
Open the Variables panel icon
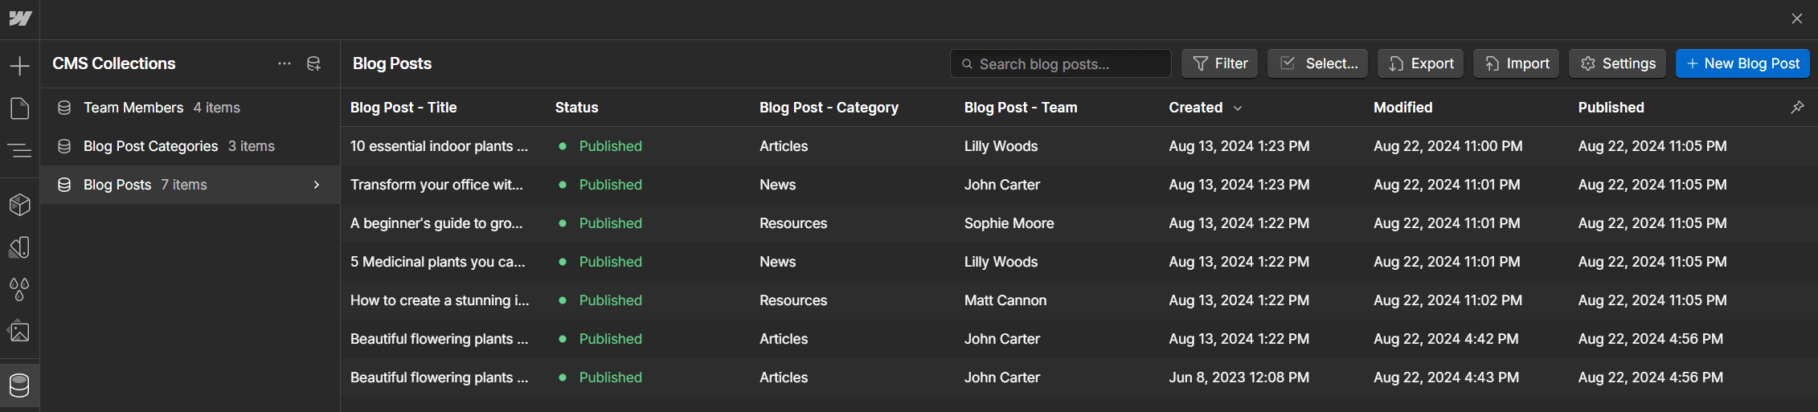coord(20,247)
